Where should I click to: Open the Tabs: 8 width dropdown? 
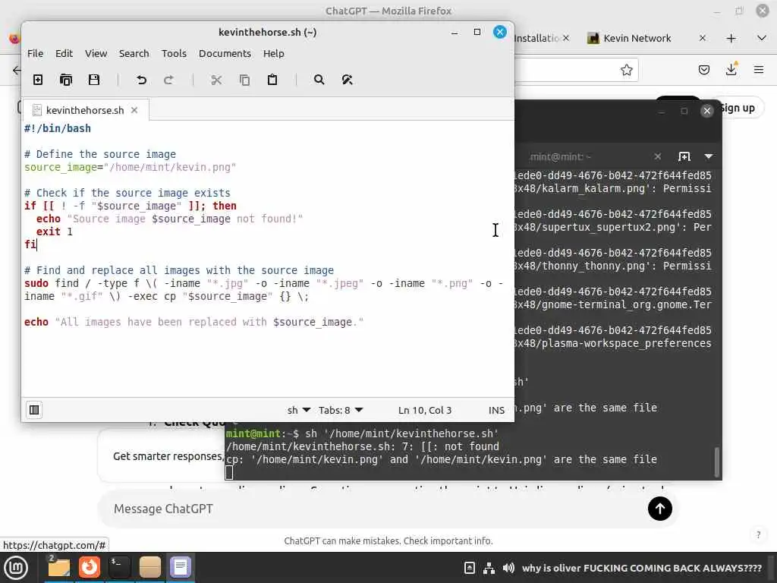341,410
